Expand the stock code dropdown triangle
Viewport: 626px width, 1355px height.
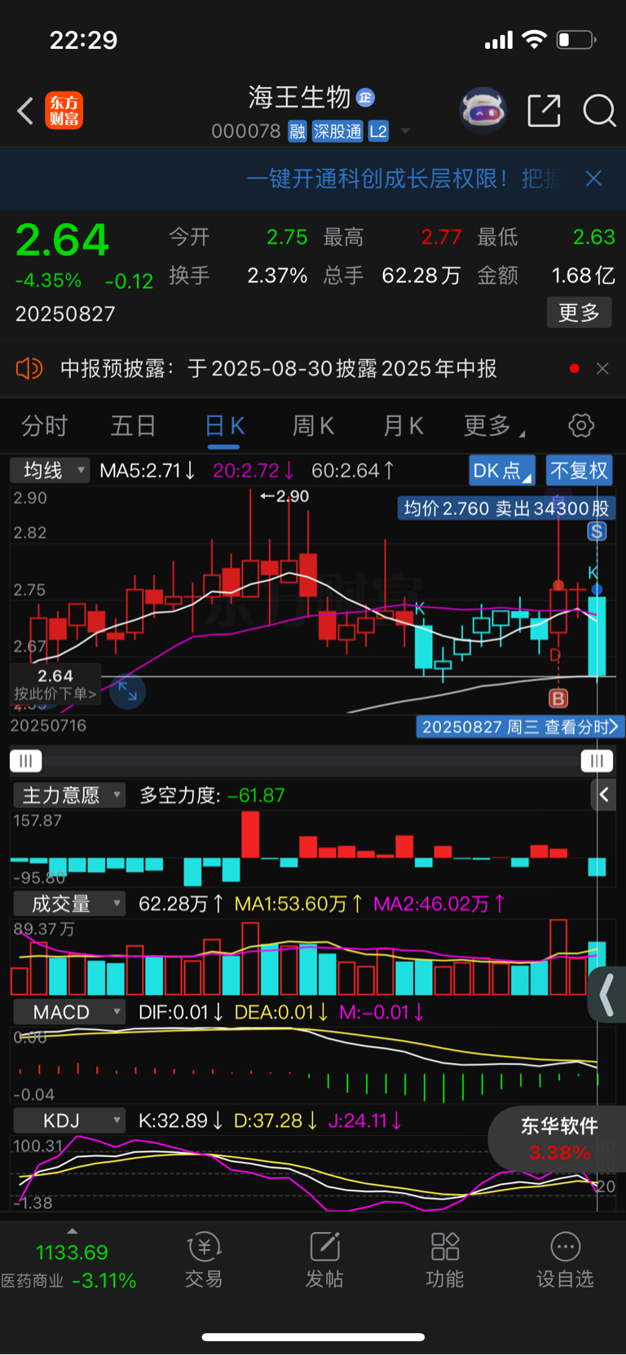(x=405, y=131)
